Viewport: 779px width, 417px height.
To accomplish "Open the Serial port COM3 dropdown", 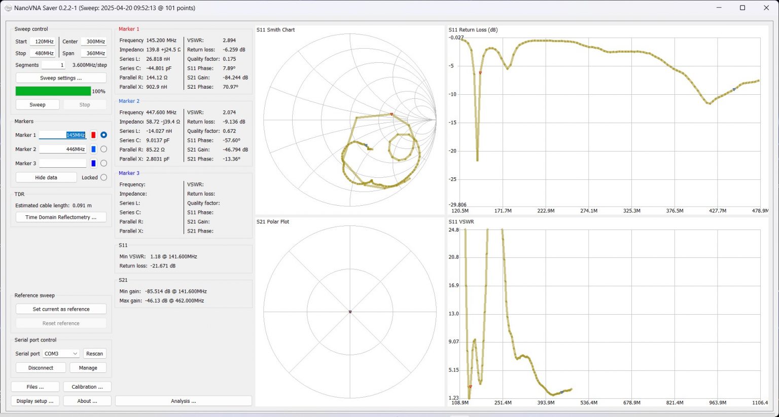I will [x=61, y=354].
